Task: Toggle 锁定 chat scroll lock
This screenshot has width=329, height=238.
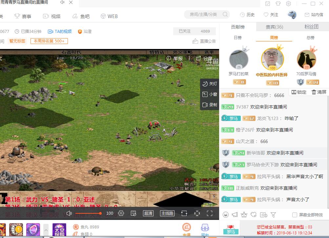Action: pos(299,92)
